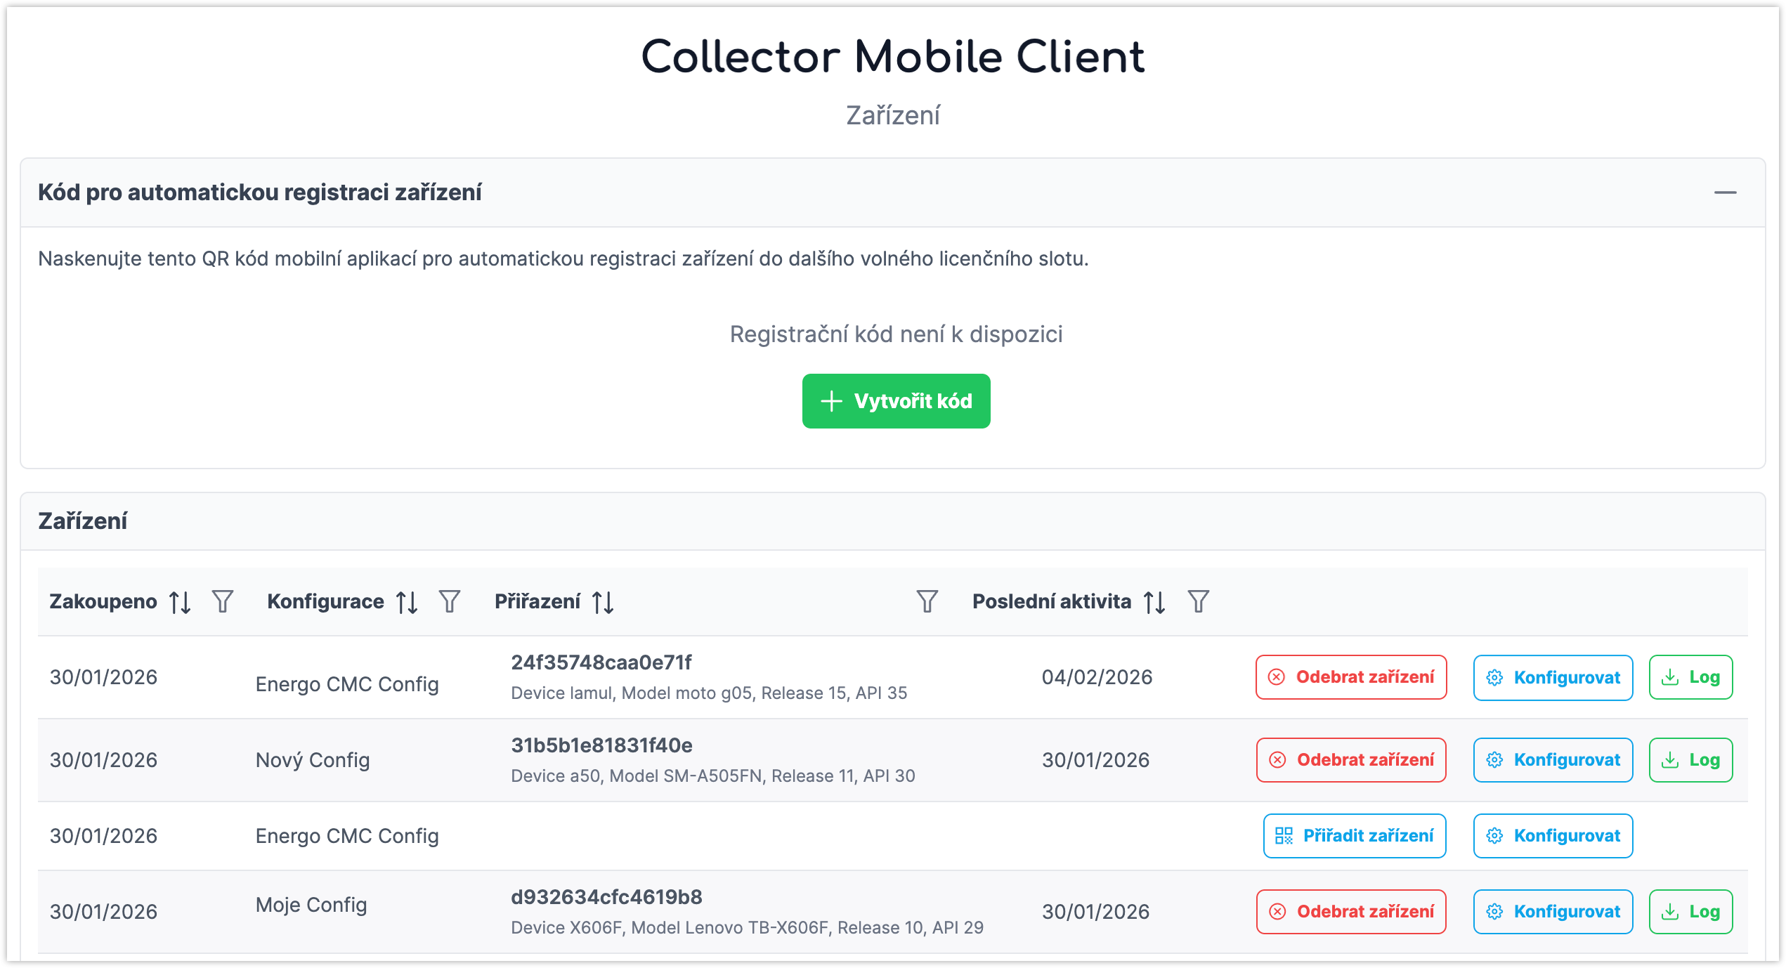Image resolution: width=1786 pixels, height=968 pixels.
Task: Click the green Vytvořit kód button
Action: click(x=896, y=401)
